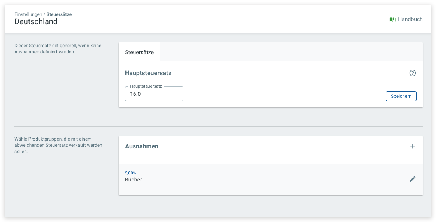436x222 pixels.
Task: Click the Deutschland page title
Action: click(36, 21)
